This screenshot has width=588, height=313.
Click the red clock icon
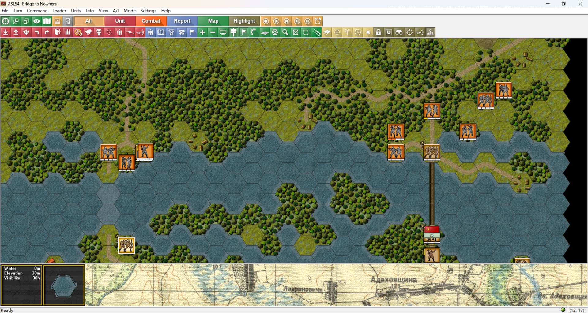click(109, 32)
